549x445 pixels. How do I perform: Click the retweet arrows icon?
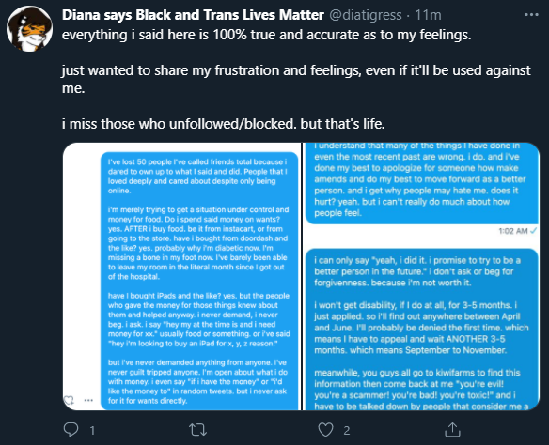198,430
